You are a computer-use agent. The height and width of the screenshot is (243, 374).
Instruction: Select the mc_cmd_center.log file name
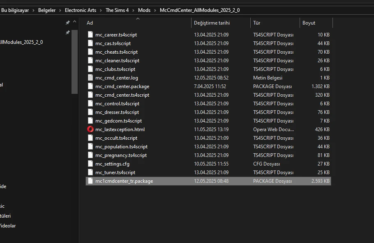pos(117,78)
